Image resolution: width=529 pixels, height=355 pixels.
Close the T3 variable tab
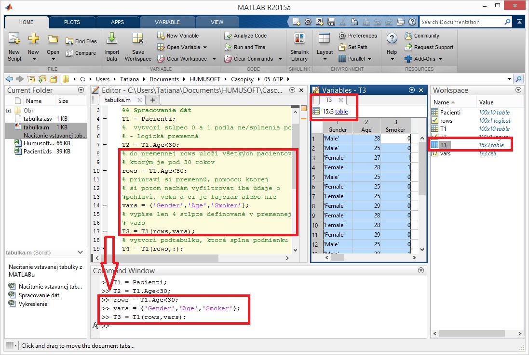pyautogui.click(x=341, y=100)
